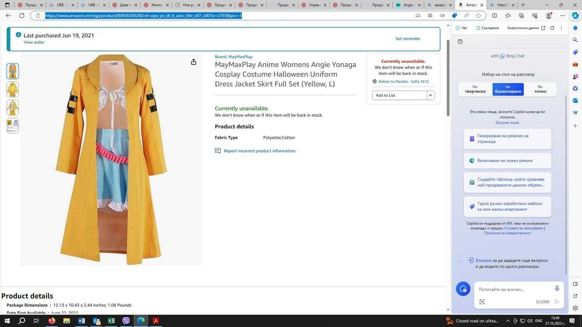Open Excel from the taskbar
This screenshot has width=582, height=327.
[111, 321]
